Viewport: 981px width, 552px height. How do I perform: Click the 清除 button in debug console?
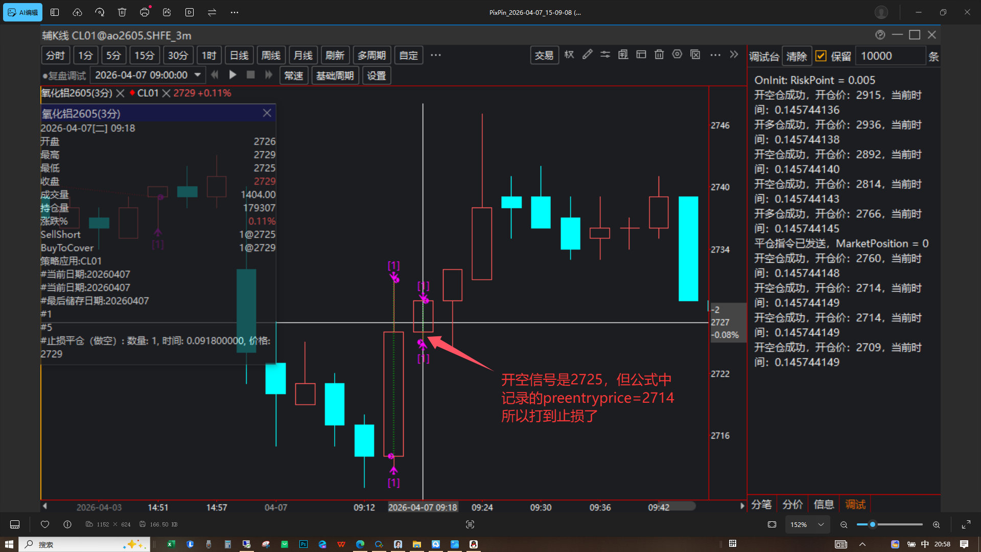click(796, 56)
